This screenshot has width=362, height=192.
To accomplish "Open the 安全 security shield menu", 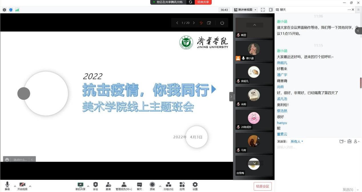I will (x=95, y=186).
